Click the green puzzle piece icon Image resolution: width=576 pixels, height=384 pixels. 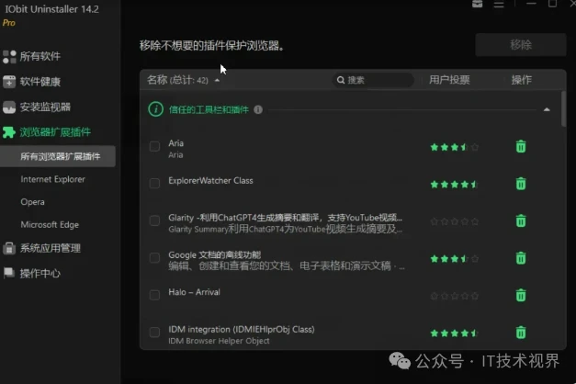(9, 132)
